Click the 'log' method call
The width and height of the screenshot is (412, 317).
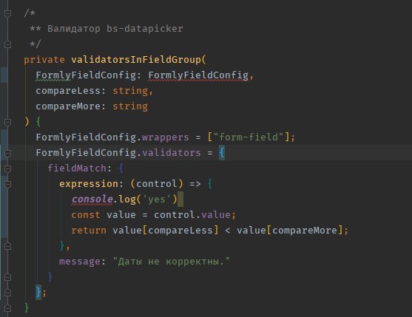point(127,200)
